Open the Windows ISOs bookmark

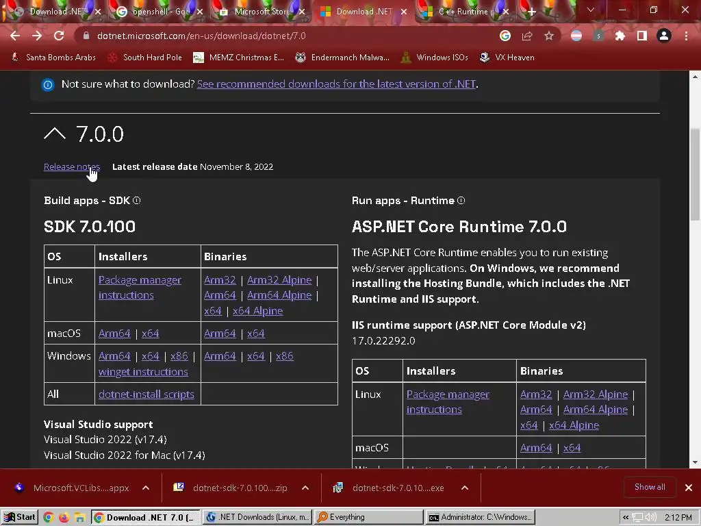pos(435,58)
